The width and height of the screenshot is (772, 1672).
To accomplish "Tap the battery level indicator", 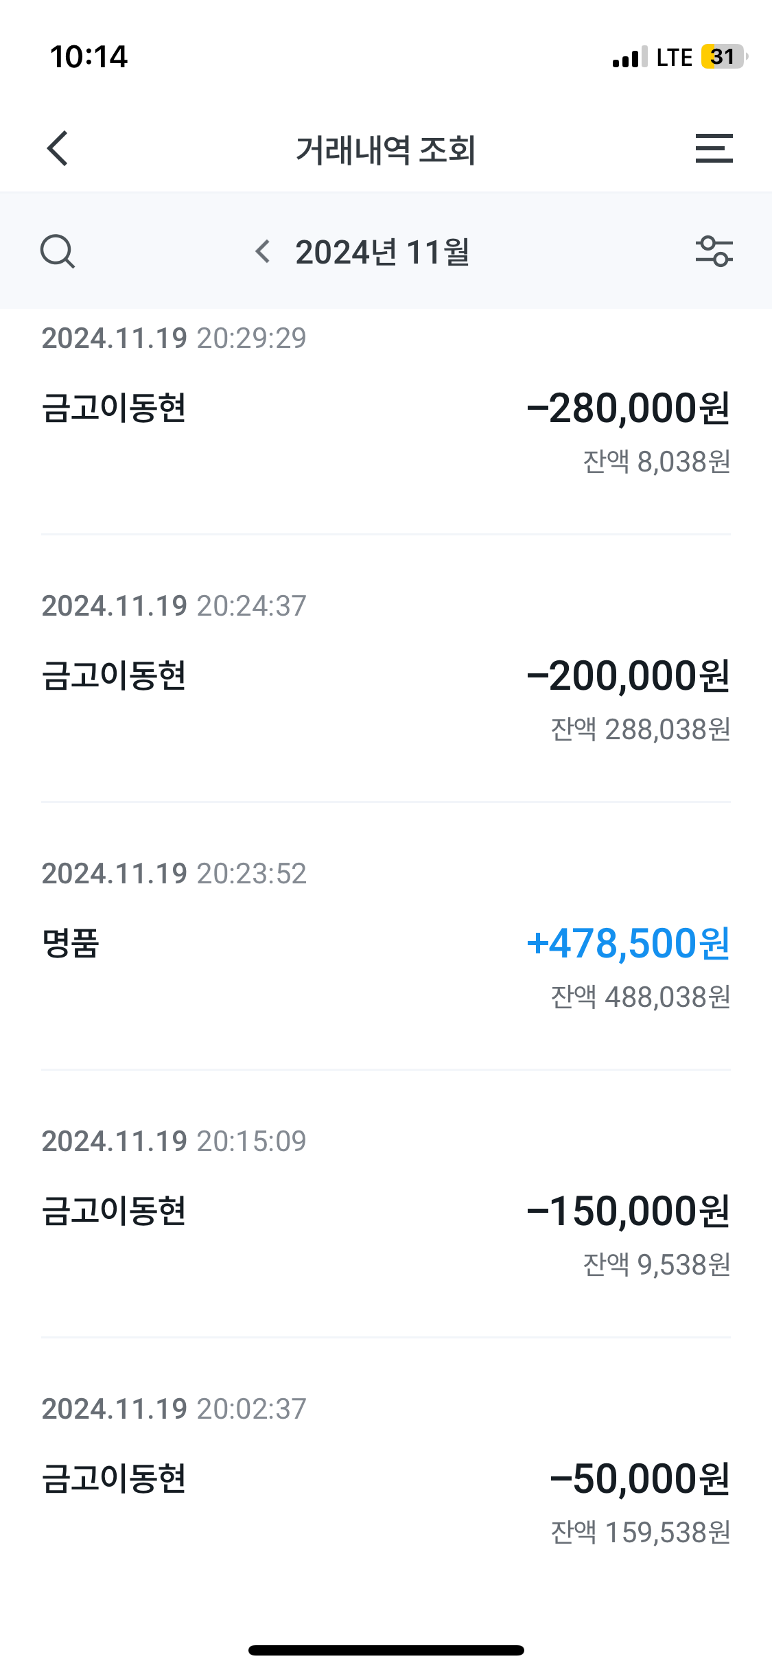I will click(723, 57).
